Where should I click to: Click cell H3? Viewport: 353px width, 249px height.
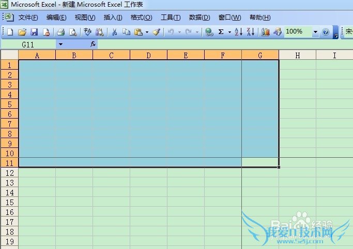tap(297, 84)
